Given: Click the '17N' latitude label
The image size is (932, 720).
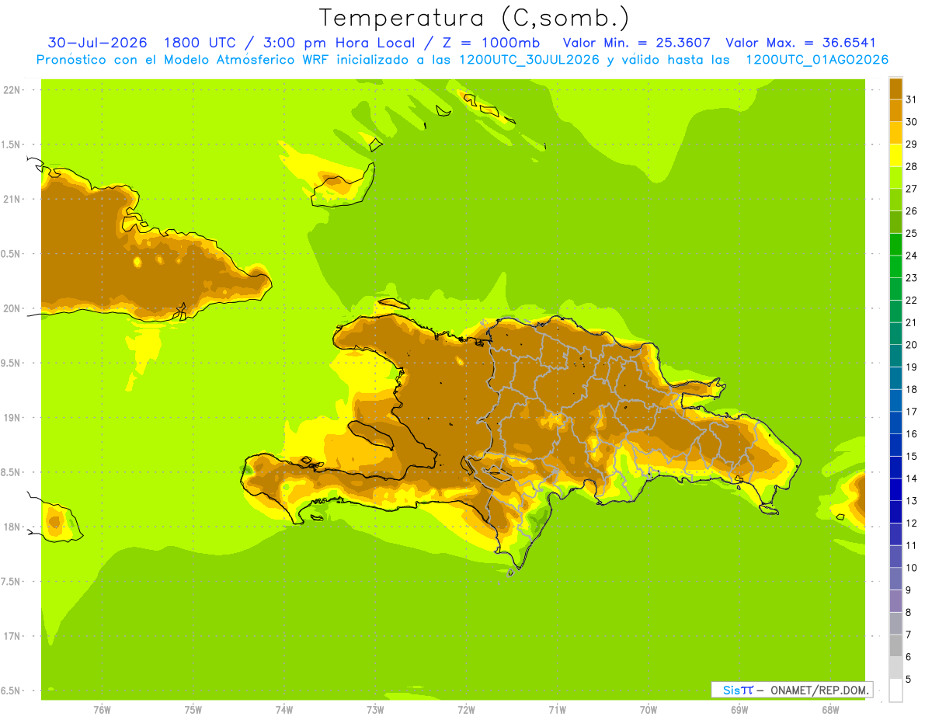Looking at the screenshot, I should click(12, 636).
